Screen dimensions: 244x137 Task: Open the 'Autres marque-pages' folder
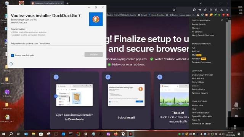click(180, 15)
